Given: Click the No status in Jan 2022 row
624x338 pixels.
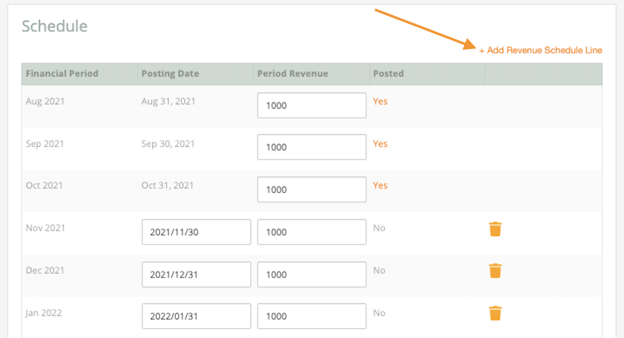Looking at the screenshot, I should pyautogui.click(x=379, y=313).
